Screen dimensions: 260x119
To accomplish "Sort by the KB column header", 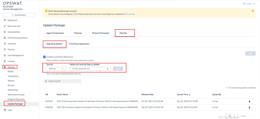I will [x=47, y=94].
